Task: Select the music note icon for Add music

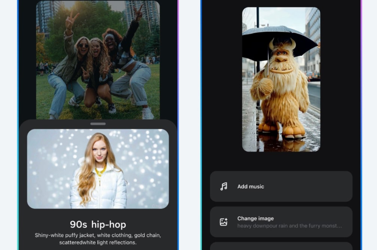Action: tap(224, 186)
